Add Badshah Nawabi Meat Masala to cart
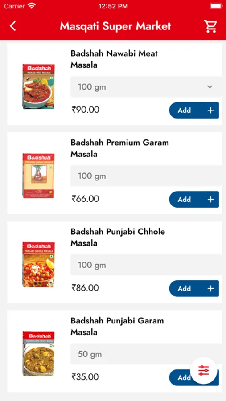 (x=194, y=110)
